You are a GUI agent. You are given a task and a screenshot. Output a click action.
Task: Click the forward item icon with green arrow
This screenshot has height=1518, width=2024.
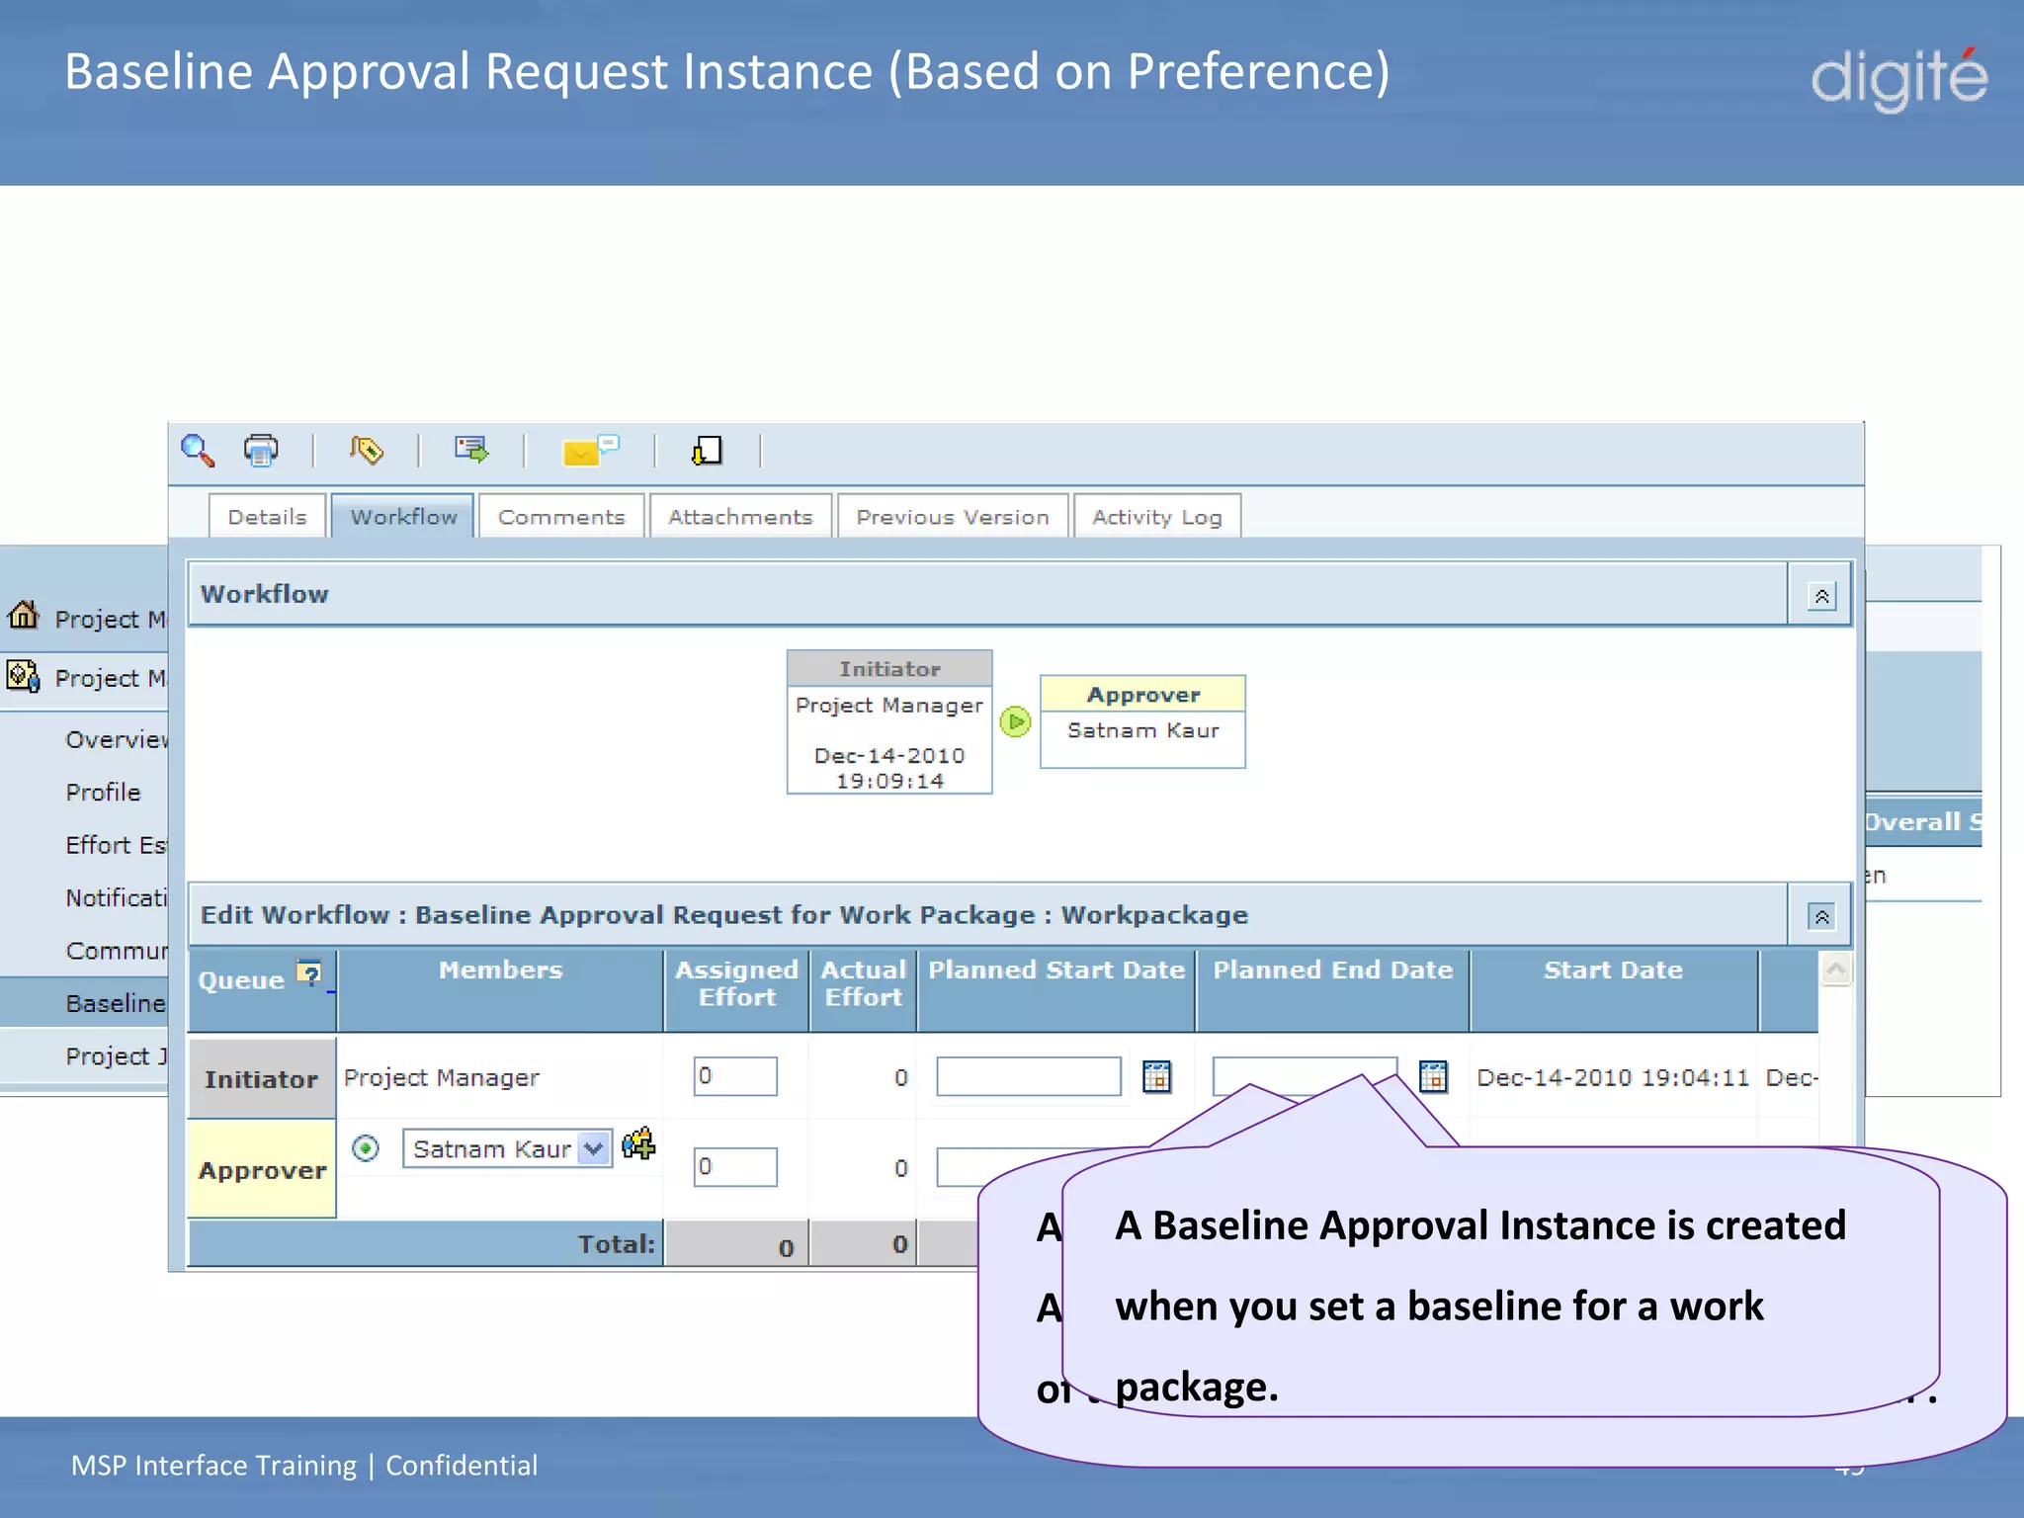point(471,451)
